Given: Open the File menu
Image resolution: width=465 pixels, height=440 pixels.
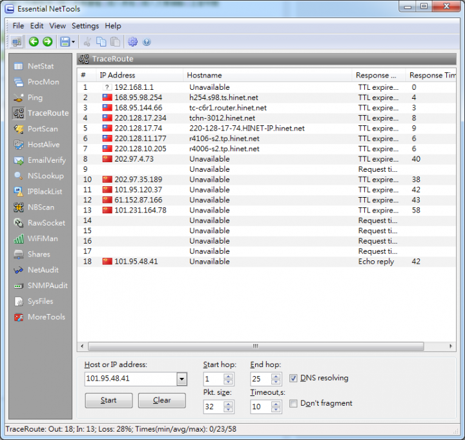Looking at the screenshot, I should [x=18, y=26].
